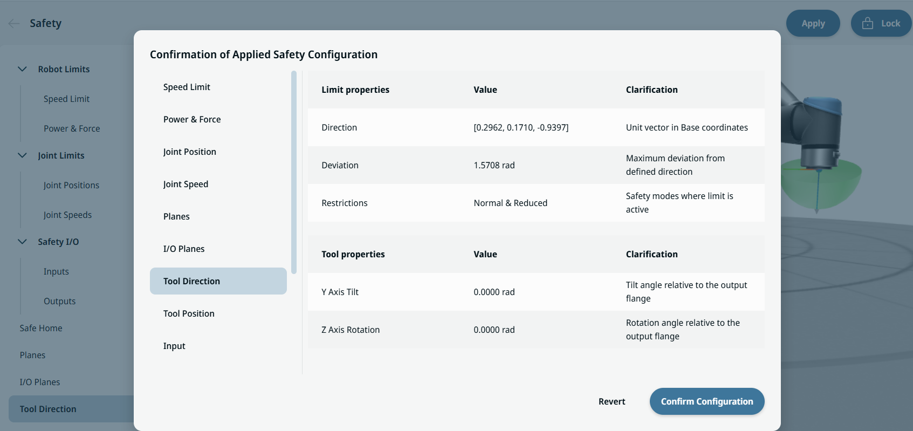Collapse the Robot Limits section

[22, 69]
